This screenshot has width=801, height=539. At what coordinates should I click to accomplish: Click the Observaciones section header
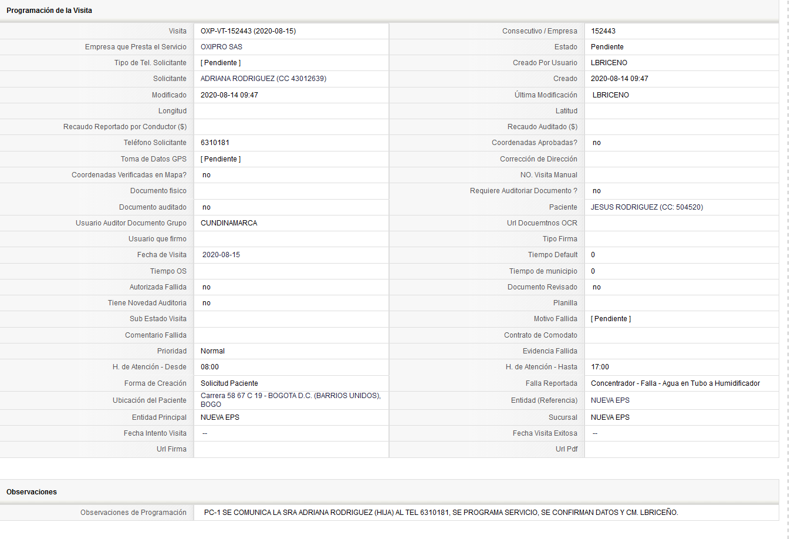(x=32, y=492)
